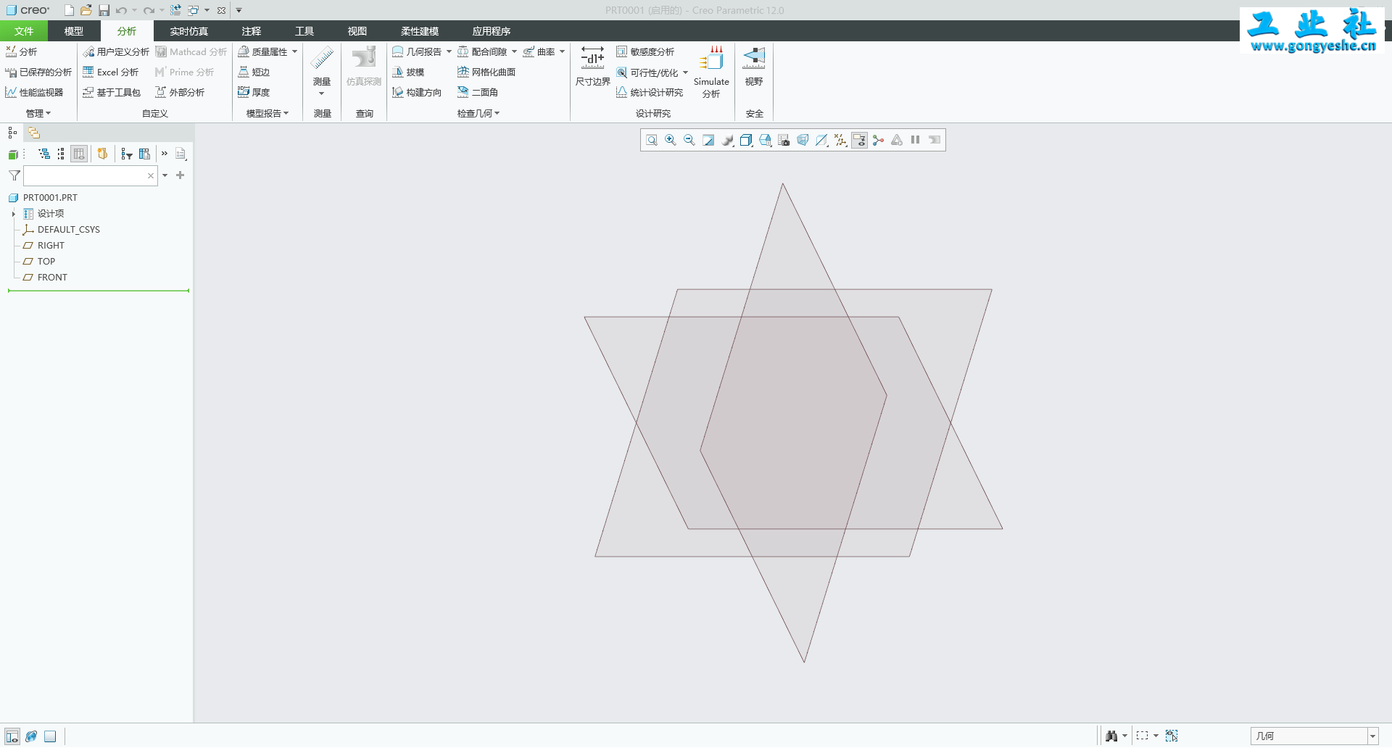Screen dimensions: 1392x748
Task: Click the Save icon in quick access toolbar
Action: point(104,10)
